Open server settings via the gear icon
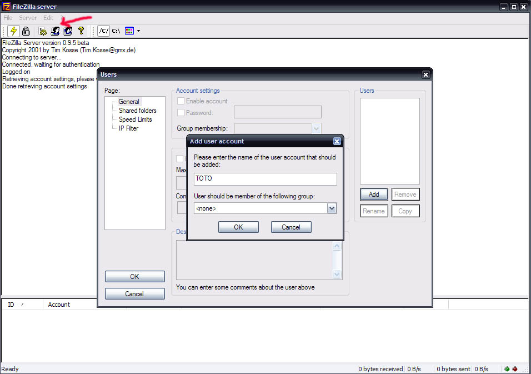The width and height of the screenshot is (531, 374). coord(43,31)
